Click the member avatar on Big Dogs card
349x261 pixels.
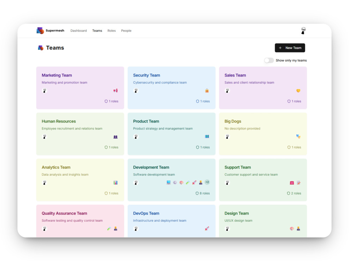pos(227,136)
